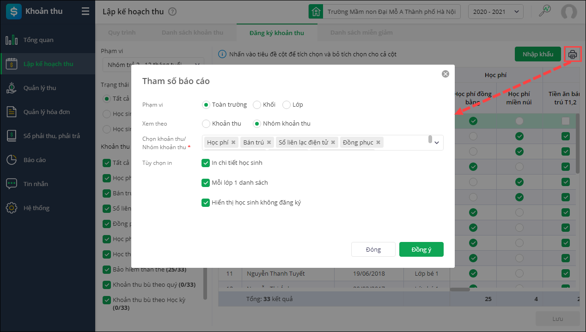Go to Báo cáo section
Viewport: 586px width, 332px height.
tap(35, 160)
